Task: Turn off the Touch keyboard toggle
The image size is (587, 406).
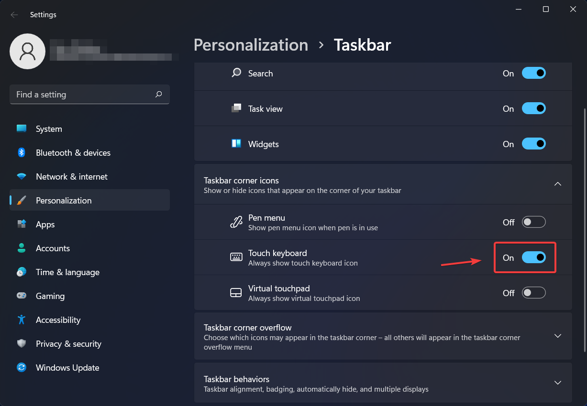Action: click(x=533, y=257)
